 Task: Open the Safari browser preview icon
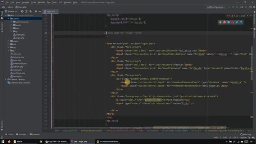pos(228,22)
